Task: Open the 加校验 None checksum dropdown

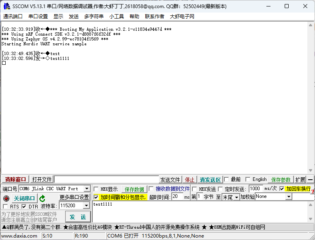Action: coord(289,196)
